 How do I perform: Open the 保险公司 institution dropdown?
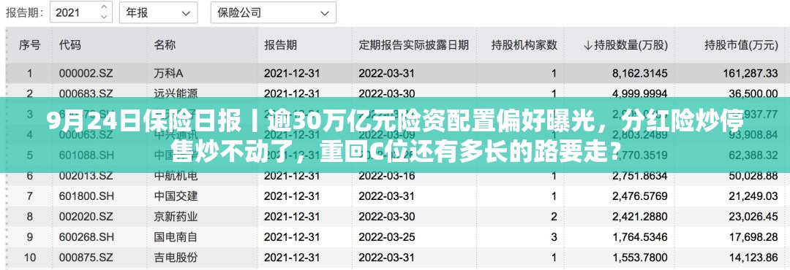tap(273, 12)
